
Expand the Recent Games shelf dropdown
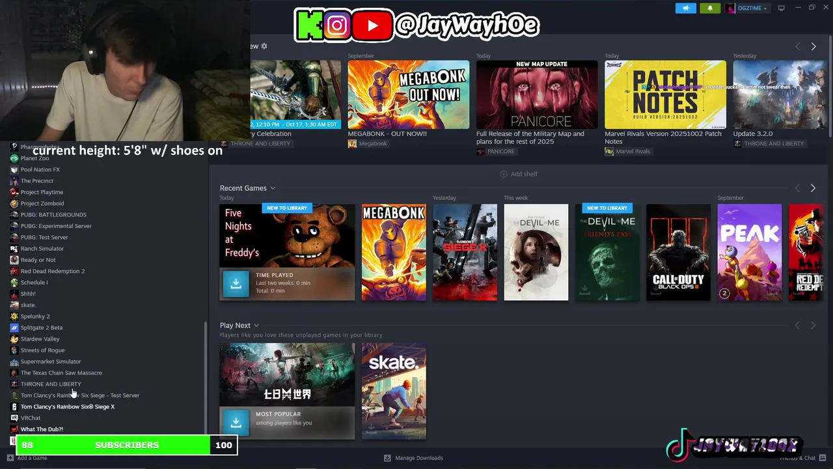coord(273,188)
